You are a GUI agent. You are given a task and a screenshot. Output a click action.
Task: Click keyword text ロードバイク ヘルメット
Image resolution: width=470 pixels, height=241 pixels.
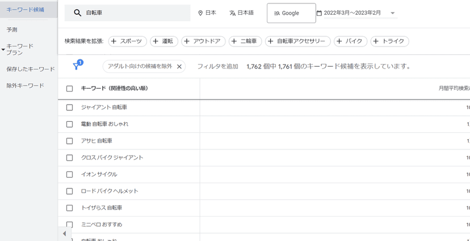click(x=110, y=191)
